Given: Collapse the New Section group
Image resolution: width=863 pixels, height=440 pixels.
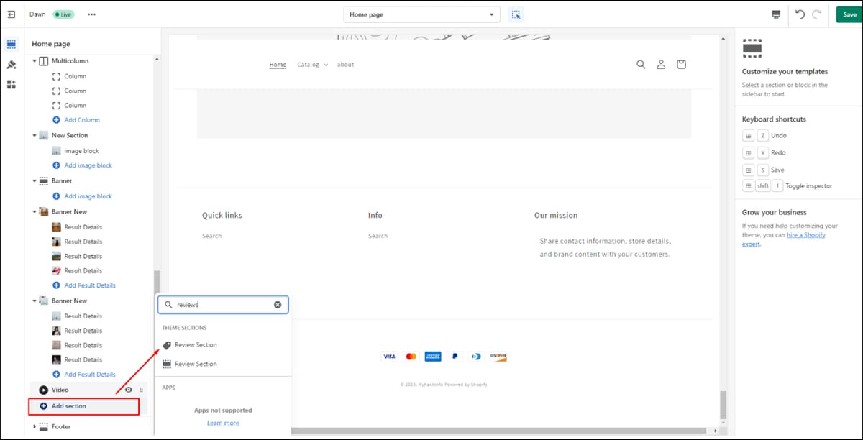Looking at the screenshot, I should point(35,135).
